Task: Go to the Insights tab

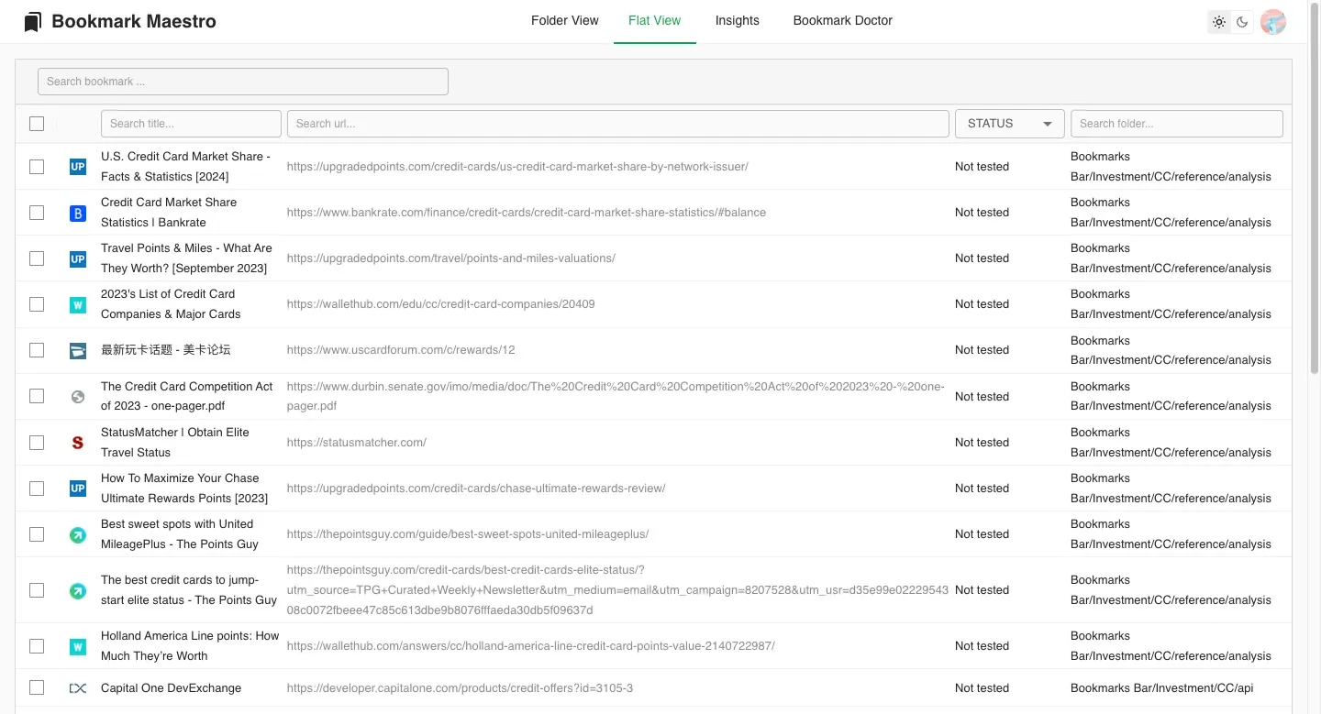Action: click(738, 21)
